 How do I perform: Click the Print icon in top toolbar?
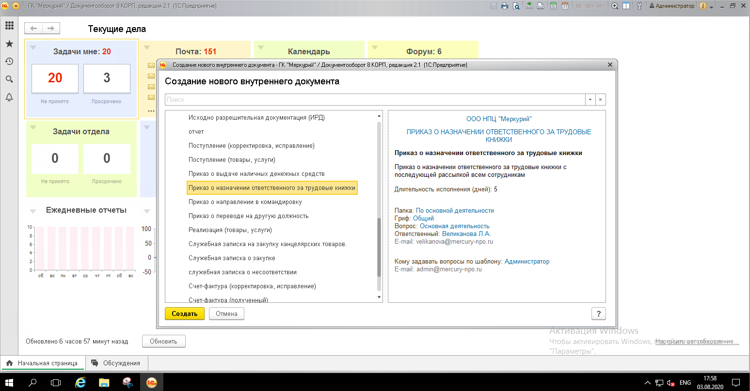[505, 6]
